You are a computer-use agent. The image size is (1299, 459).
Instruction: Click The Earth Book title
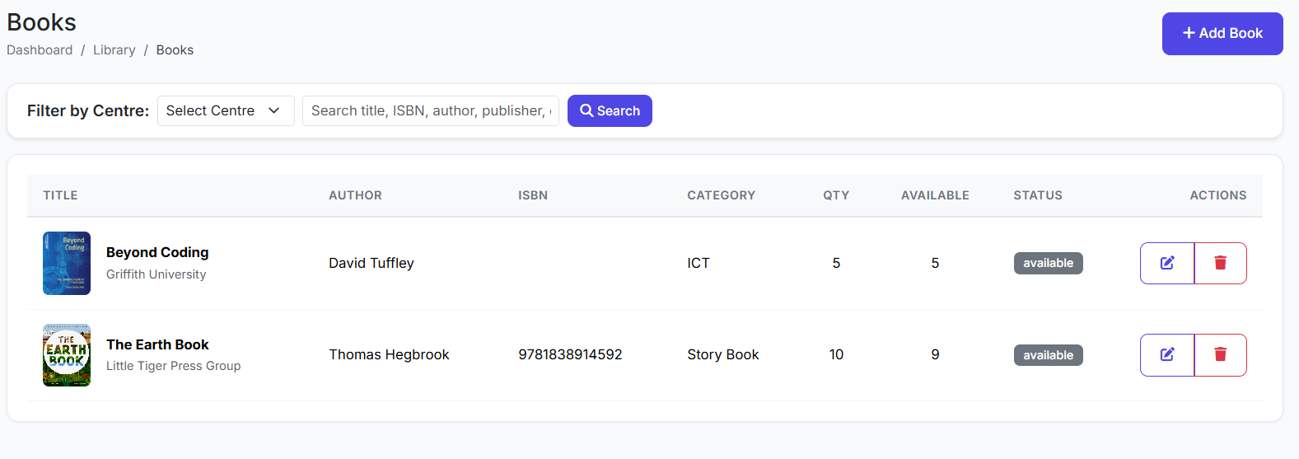[x=157, y=344]
